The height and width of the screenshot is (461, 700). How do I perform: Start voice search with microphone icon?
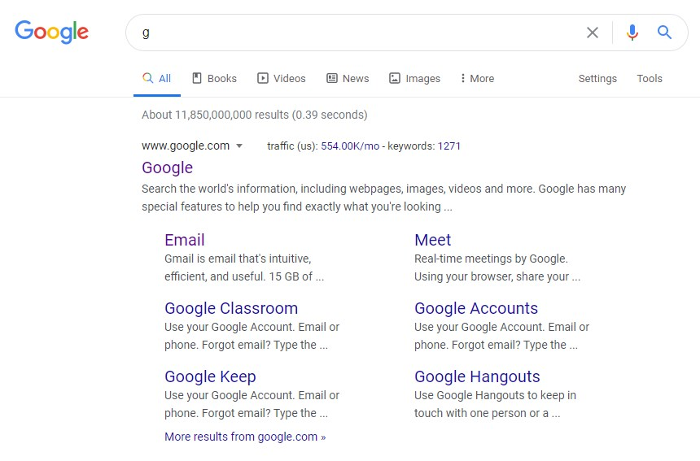[632, 33]
